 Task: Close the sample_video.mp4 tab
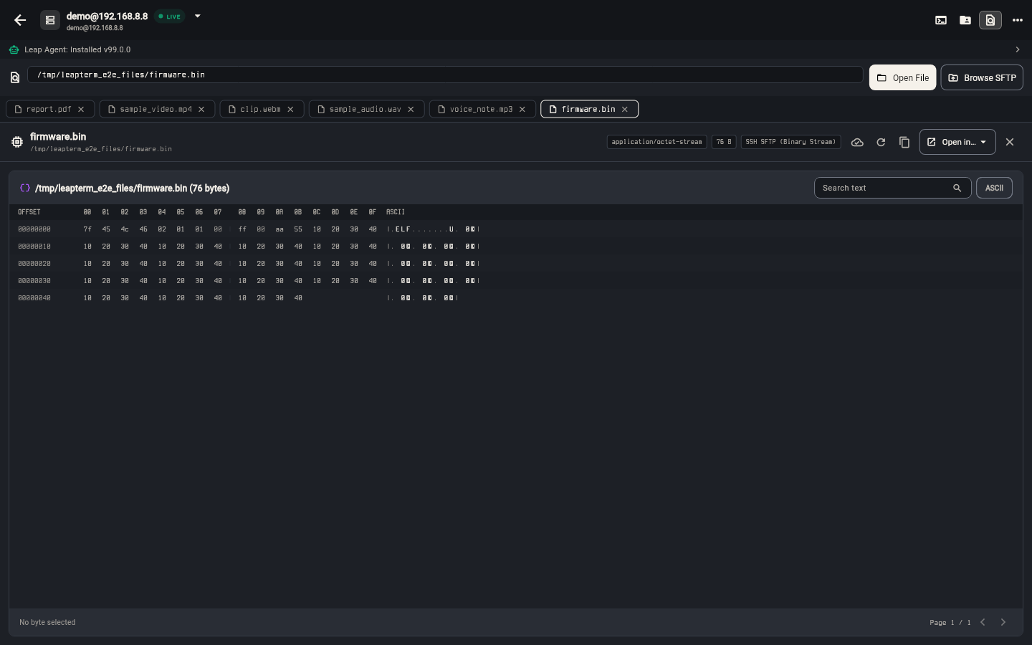[x=201, y=109]
